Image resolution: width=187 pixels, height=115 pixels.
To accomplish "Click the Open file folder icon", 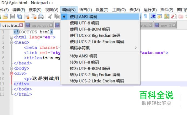I will click(5, 16).
